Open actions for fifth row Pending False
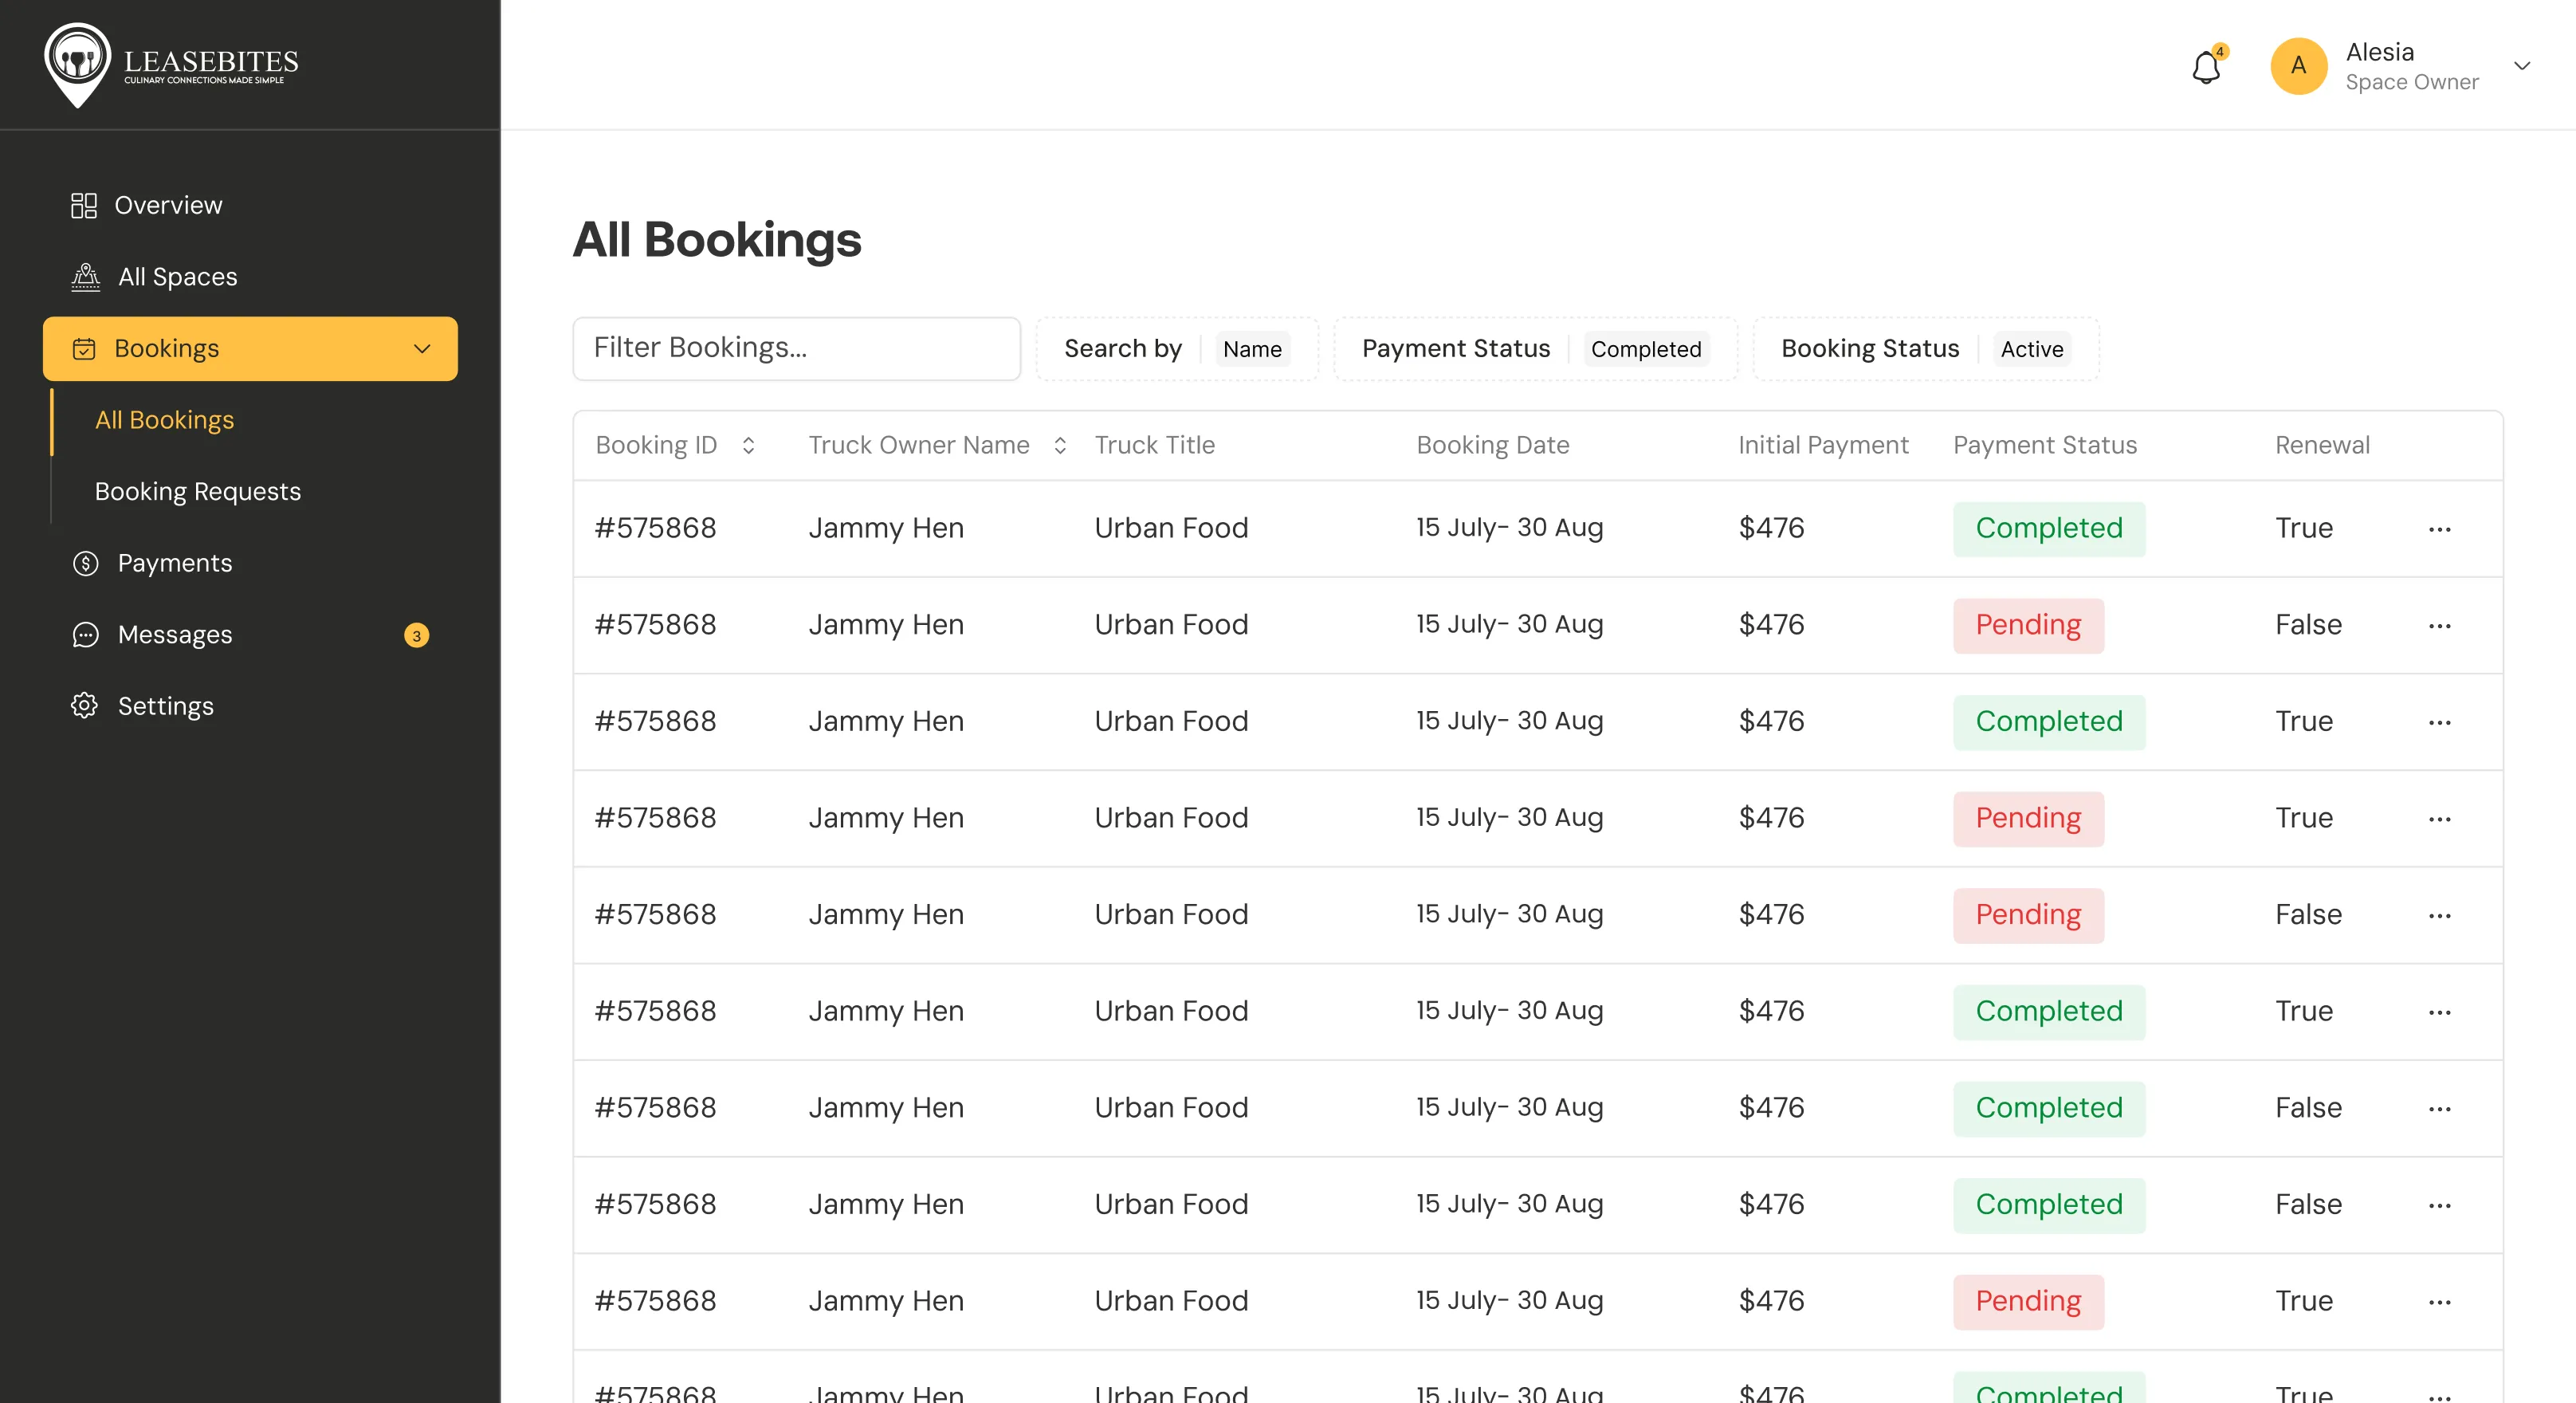2576x1403 pixels. pos(2439,916)
